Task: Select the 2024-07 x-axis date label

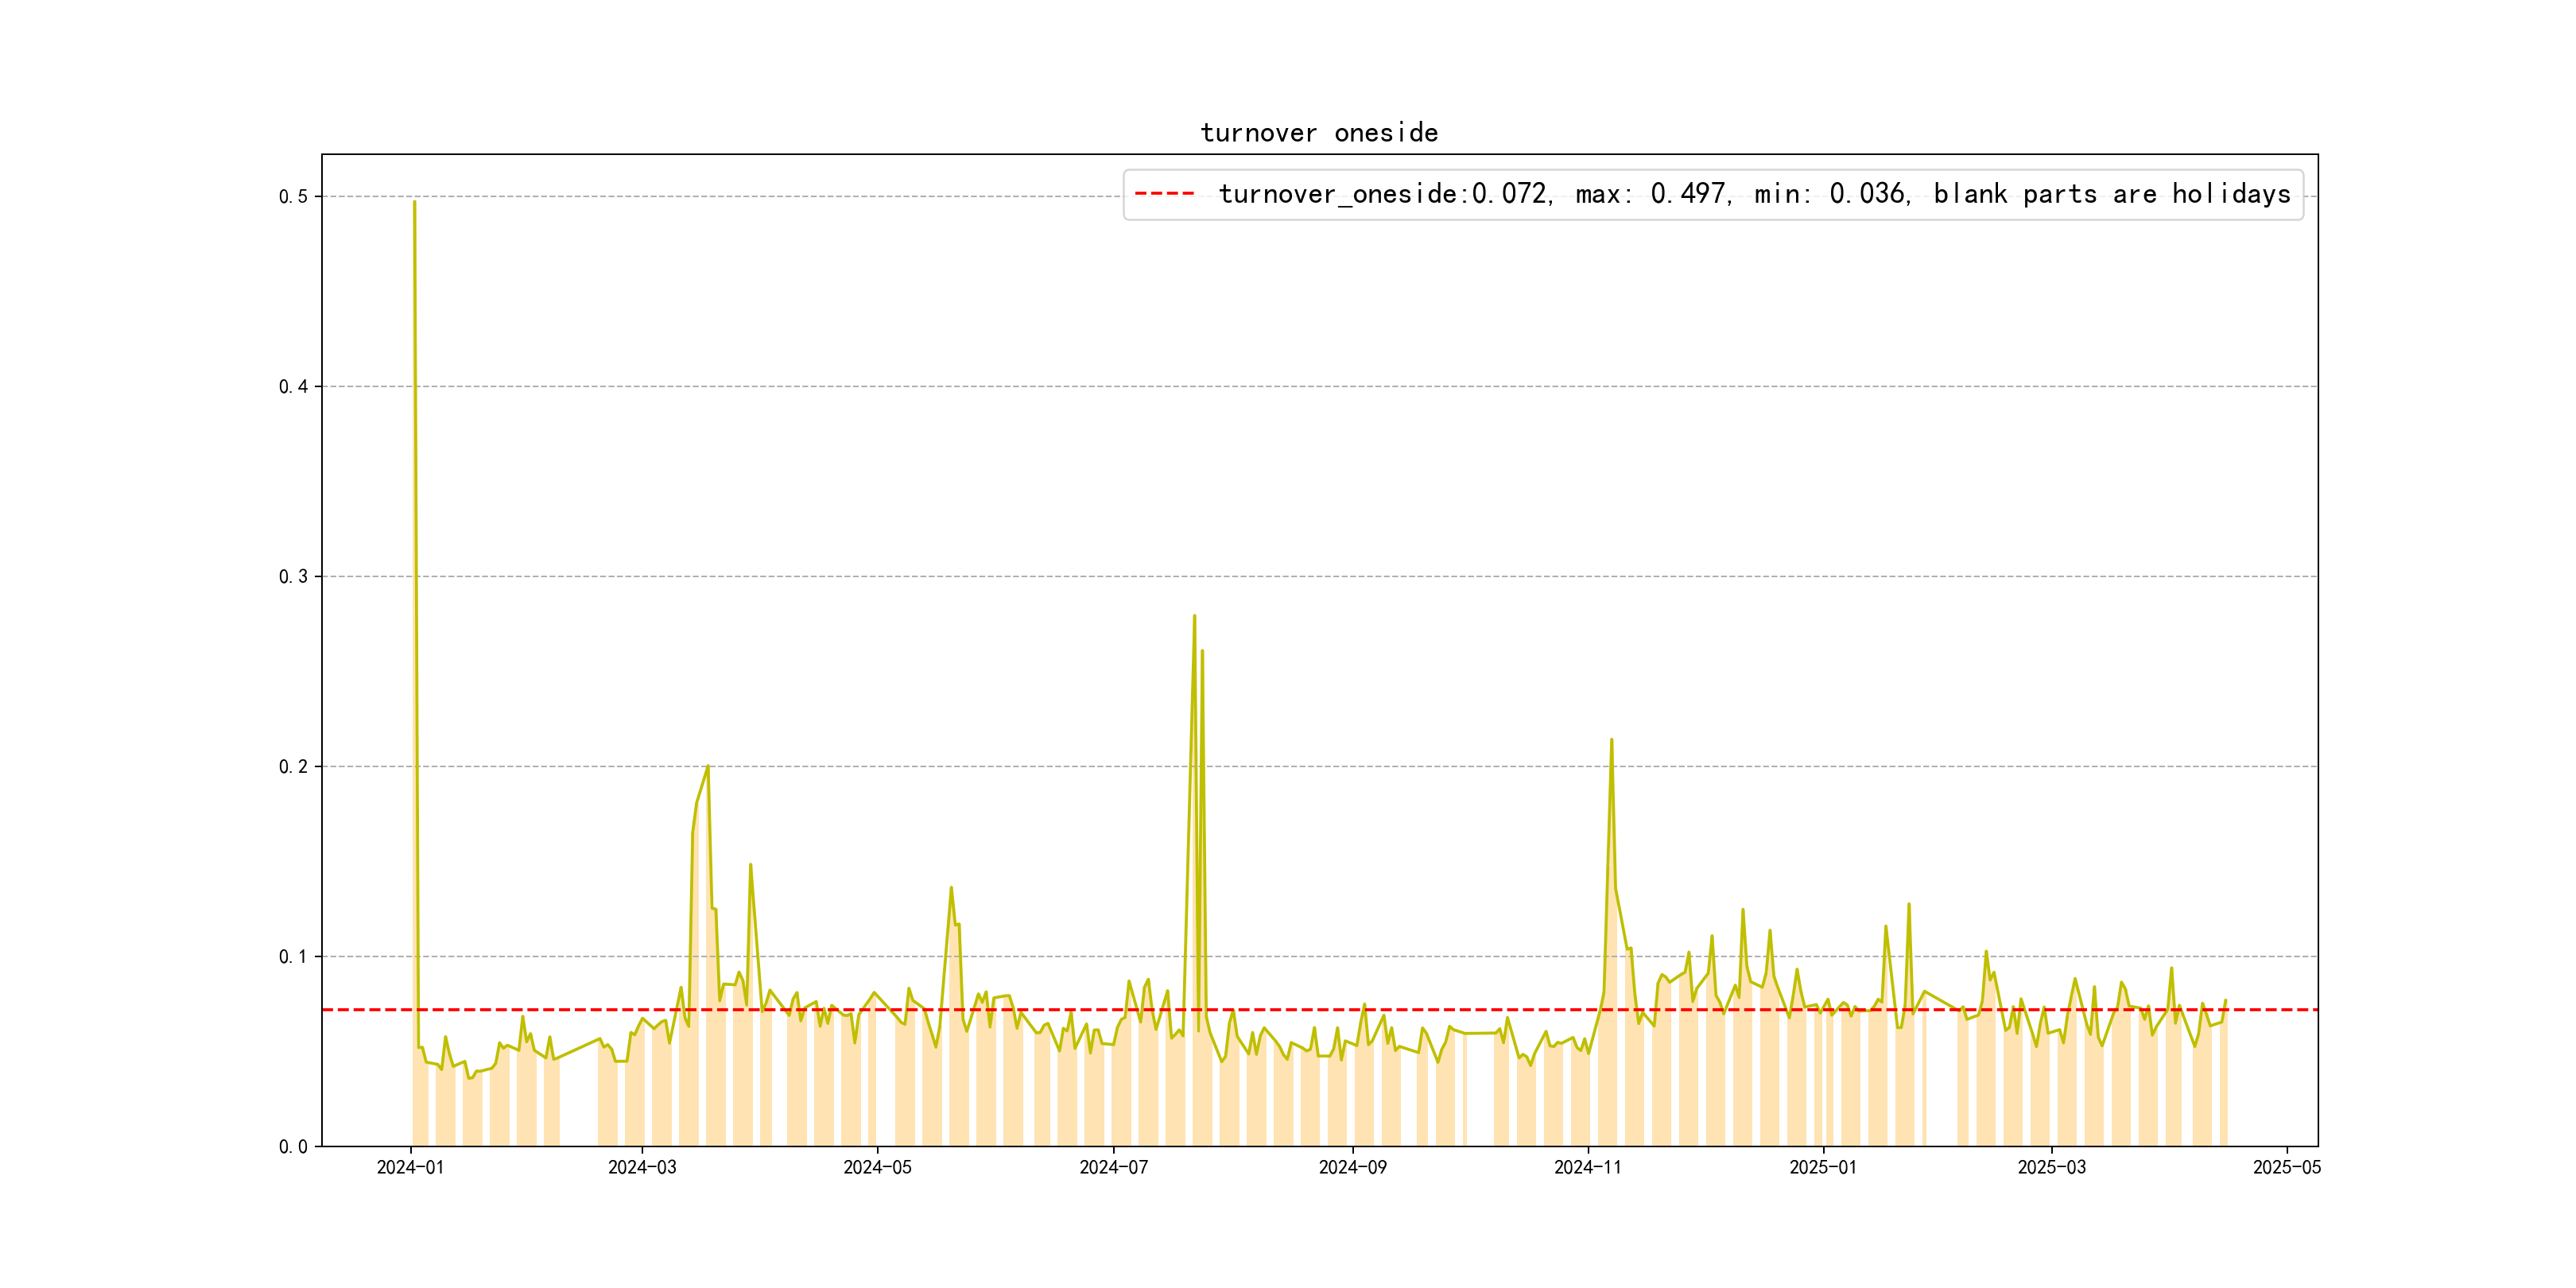Action: coord(1113,1168)
